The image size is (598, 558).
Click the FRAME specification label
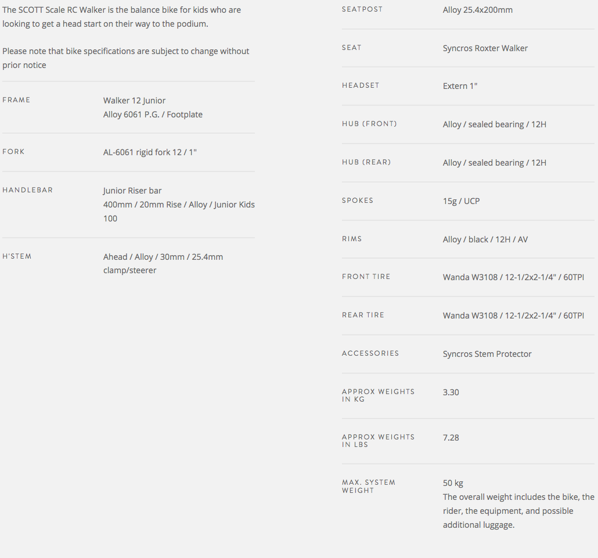pyautogui.click(x=16, y=100)
